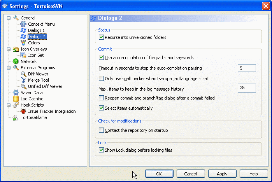
Task: Close the Settings window
Action: click(266, 6)
